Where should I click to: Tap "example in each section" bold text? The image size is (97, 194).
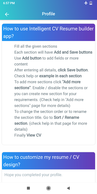tap(60, 76)
